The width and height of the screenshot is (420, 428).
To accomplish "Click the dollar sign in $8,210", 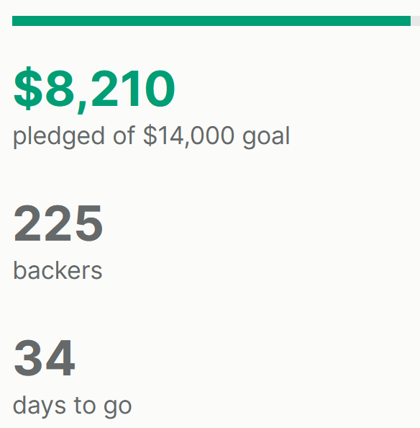I will click(x=28, y=89).
